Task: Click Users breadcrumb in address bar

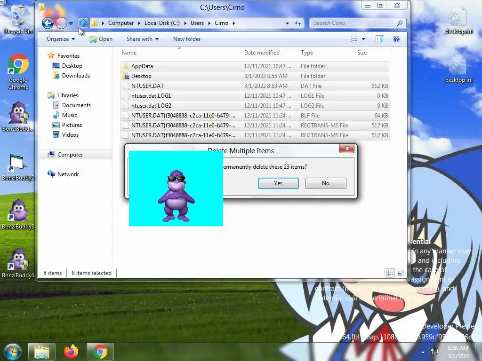Action: (x=197, y=23)
